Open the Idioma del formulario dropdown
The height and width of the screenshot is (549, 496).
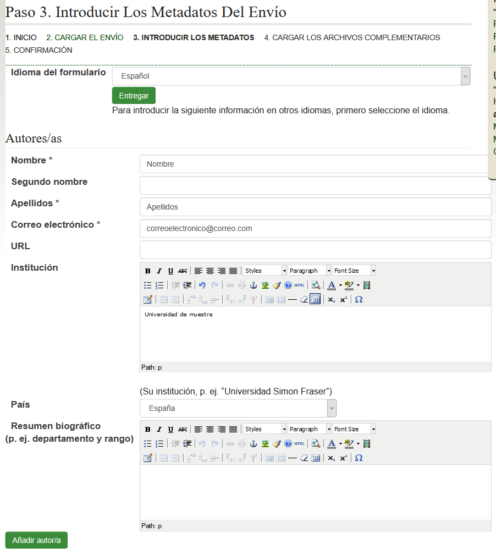coord(291,76)
